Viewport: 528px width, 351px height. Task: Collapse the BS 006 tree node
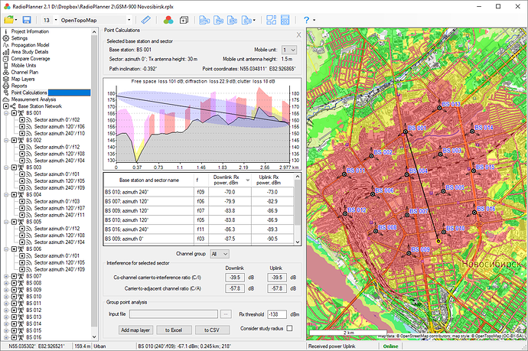click(x=6, y=249)
